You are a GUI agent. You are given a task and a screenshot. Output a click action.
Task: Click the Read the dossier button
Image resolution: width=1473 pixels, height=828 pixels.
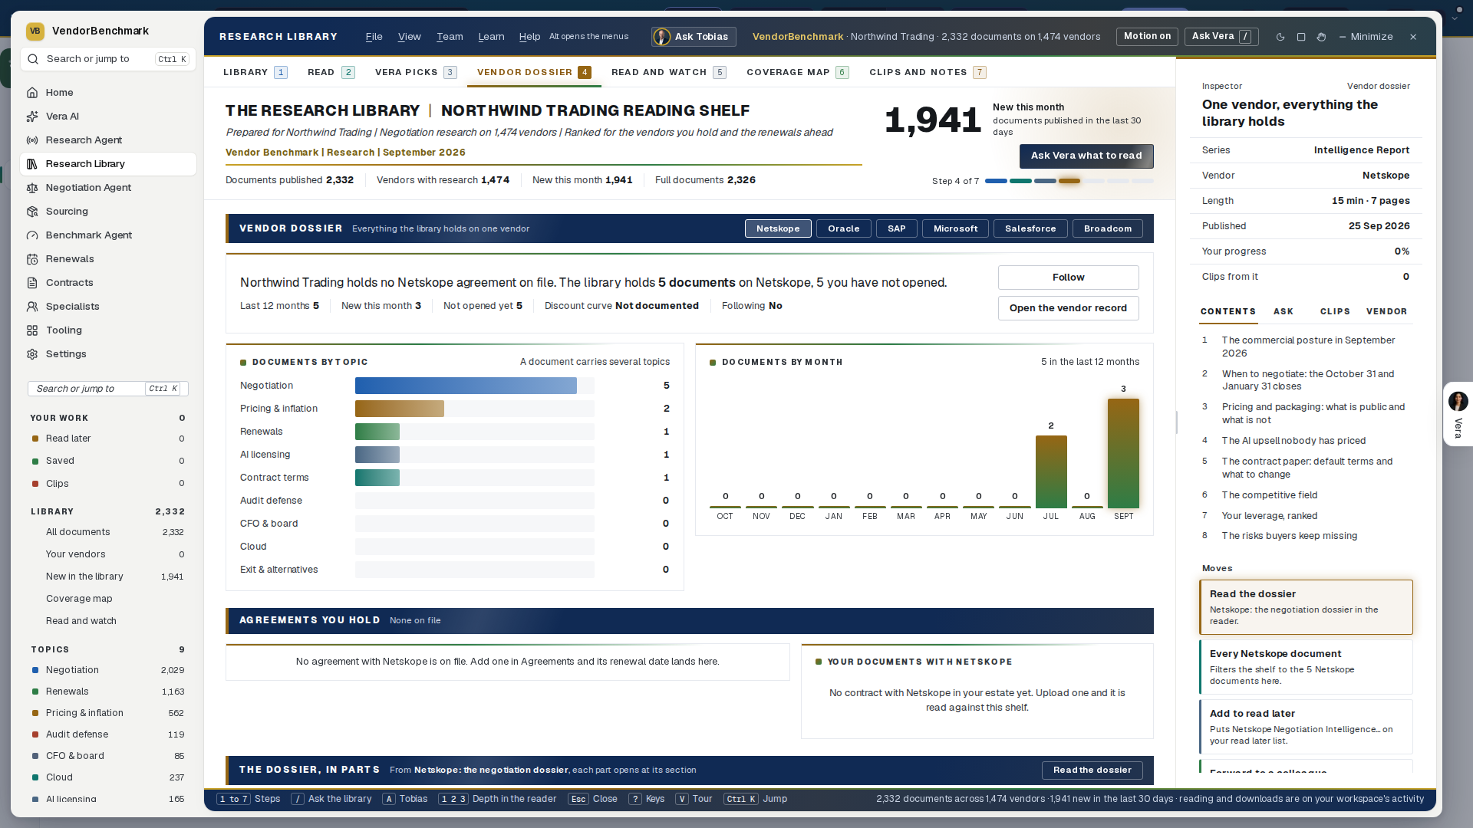[1092, 770]
